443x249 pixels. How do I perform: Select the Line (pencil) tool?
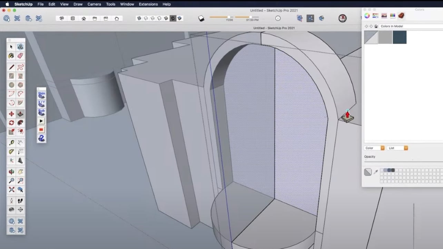(x=11, y=67)
